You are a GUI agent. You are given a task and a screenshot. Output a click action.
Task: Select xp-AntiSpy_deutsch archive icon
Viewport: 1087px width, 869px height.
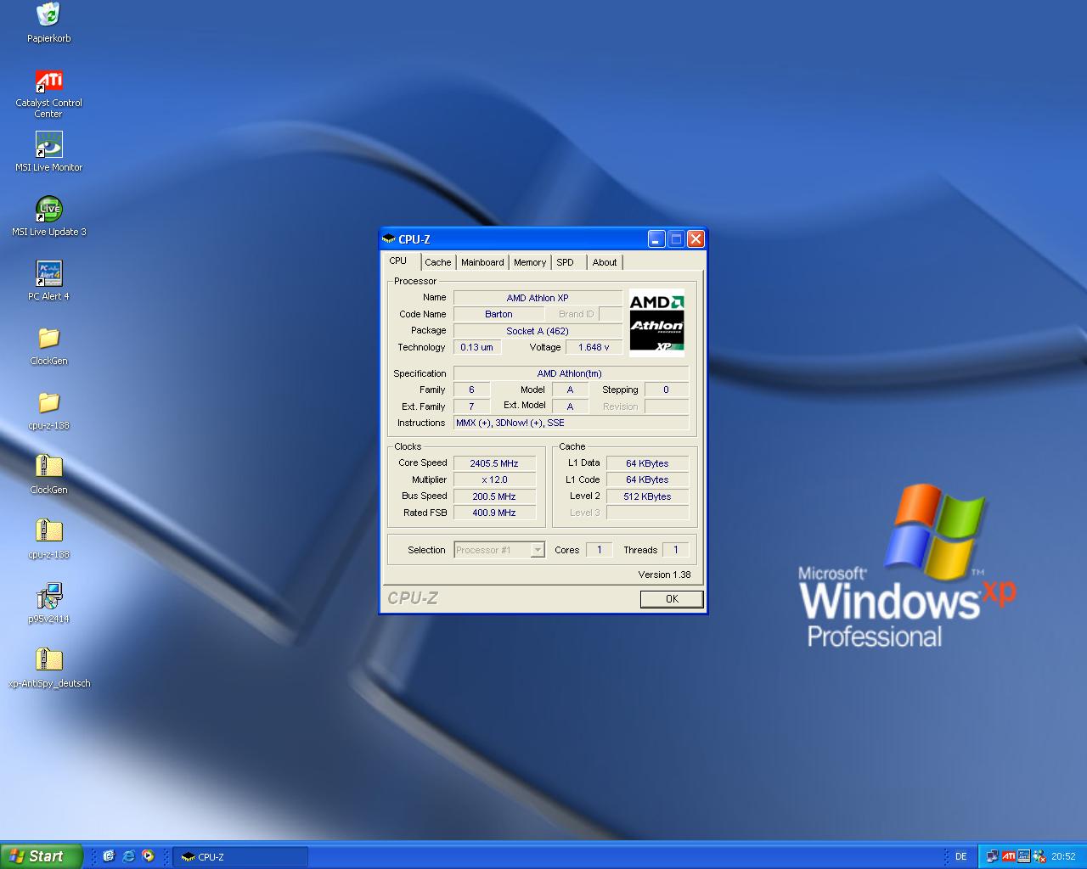click(48, 659)
